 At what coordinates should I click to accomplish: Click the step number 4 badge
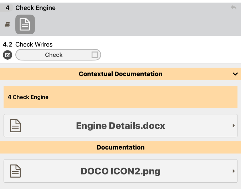[7, 8]
